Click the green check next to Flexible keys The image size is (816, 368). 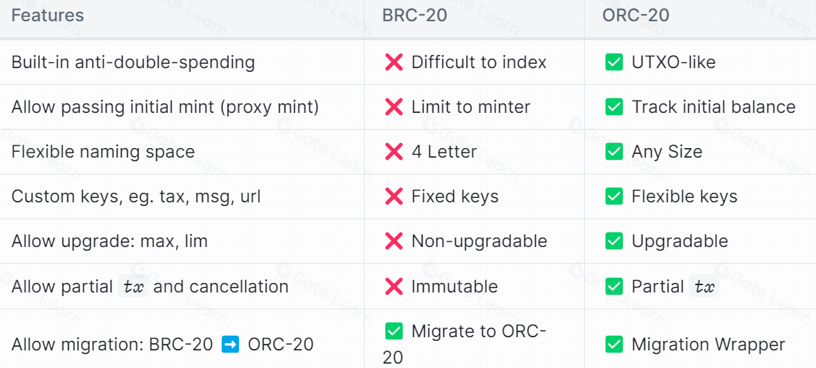[614, 196]
